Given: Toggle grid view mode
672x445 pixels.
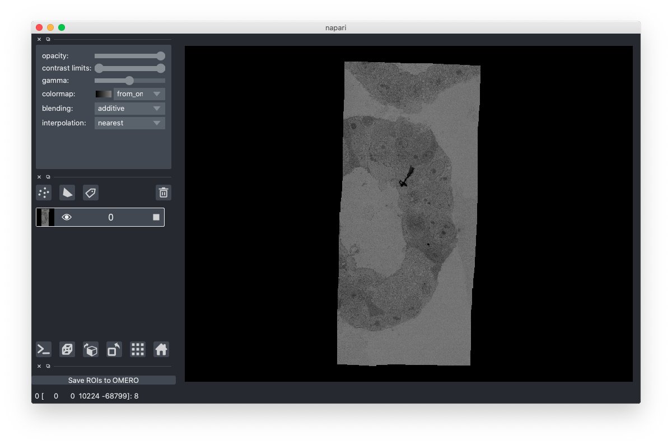Looking at the screenshot, I should [138, 349].
